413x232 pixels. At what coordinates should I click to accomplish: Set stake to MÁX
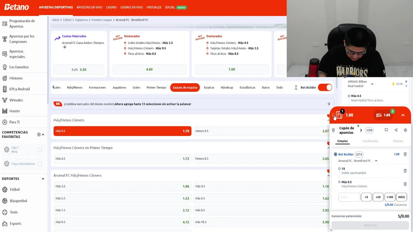[x=401, y=197]
